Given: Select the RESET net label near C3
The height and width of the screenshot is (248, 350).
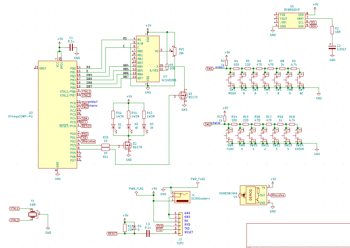Looking at the screenshot, I should click(112, 234).
